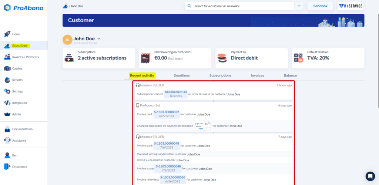Click the payment coins stack icon
Image resolution: width=379 pixels, height=185 pixels.
coord(222,58)
